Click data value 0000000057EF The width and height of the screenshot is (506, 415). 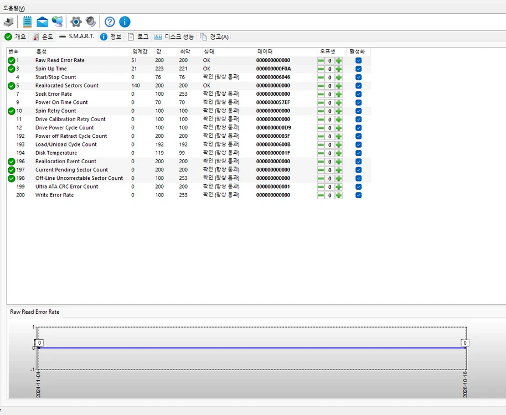pos(273,102)
